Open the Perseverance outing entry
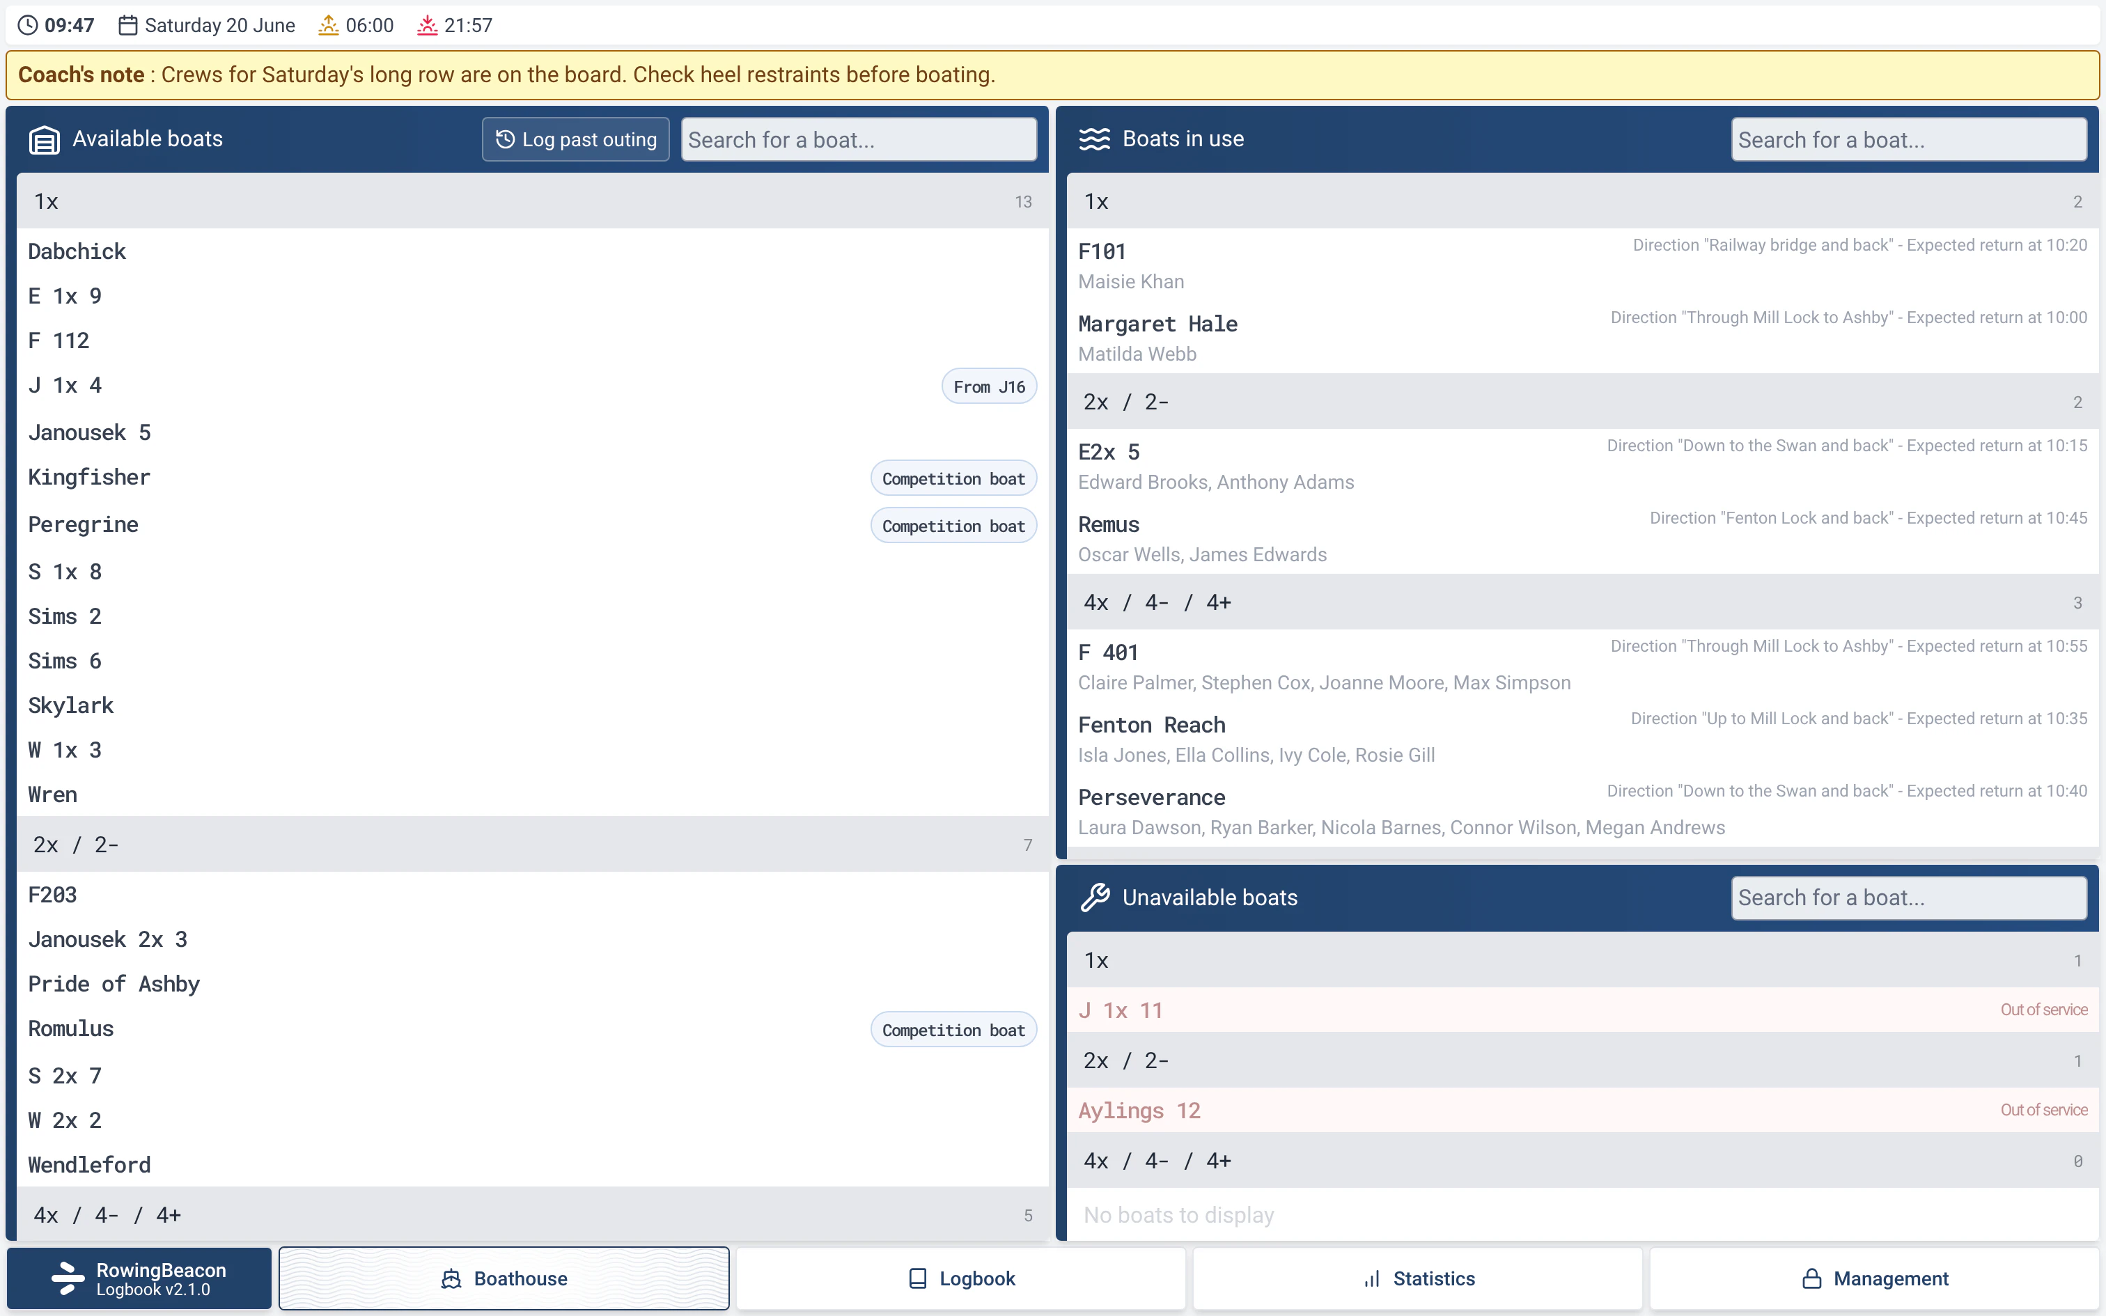 [1583, 811]
